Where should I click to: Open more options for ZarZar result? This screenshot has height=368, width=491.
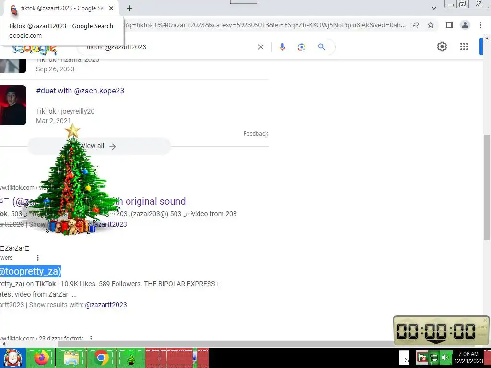pyautogui.click(x=38, y=257)
